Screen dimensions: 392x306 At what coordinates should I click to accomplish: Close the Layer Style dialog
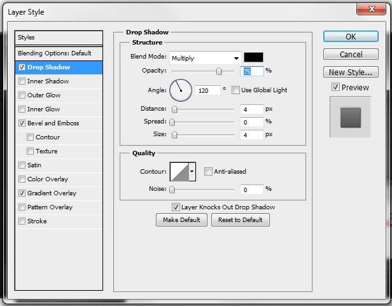pyautogui.click(x=371, y=9)
